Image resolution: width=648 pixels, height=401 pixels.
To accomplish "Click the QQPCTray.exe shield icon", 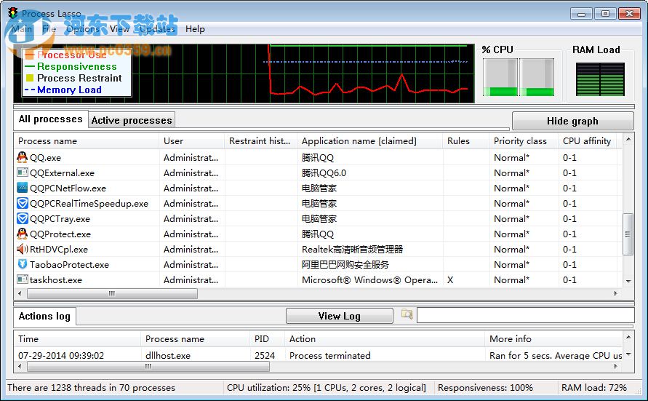I will click(23, 218).
